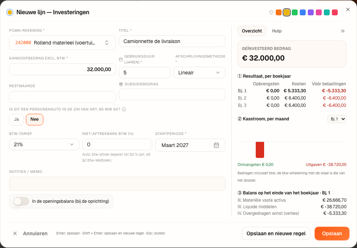Click the Uitgaven € -38.720,00 text
Viewport: 357px width, 248px height.
pos(326,164)
